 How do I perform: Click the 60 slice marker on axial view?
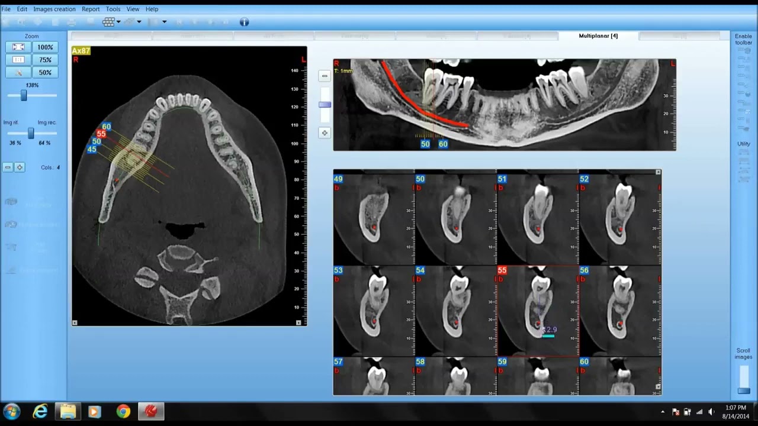(106, 127)
